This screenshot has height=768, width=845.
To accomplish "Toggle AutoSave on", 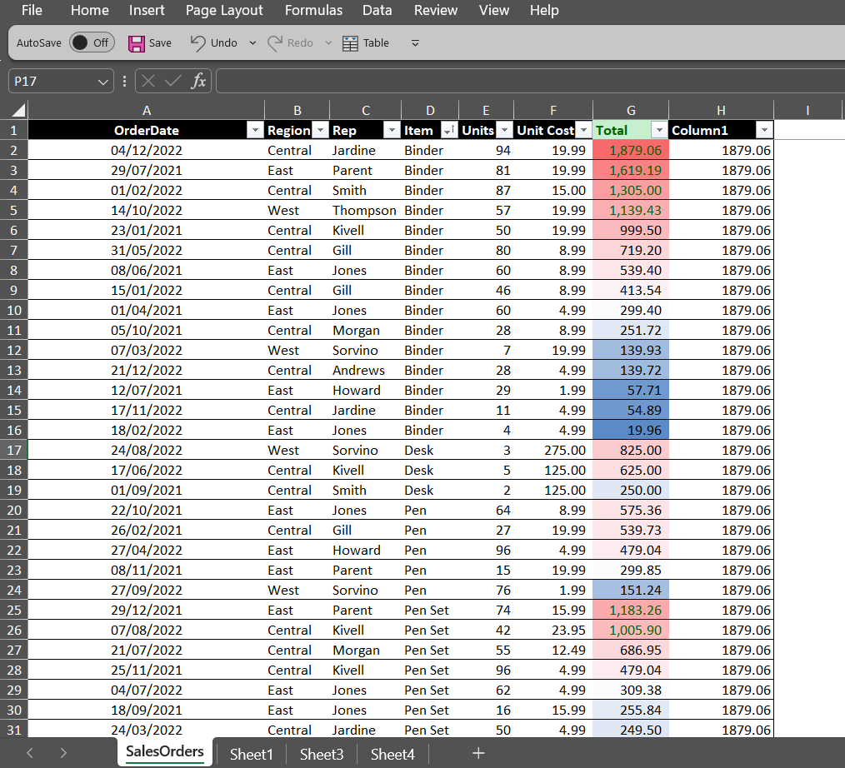I will click(91, 42).
